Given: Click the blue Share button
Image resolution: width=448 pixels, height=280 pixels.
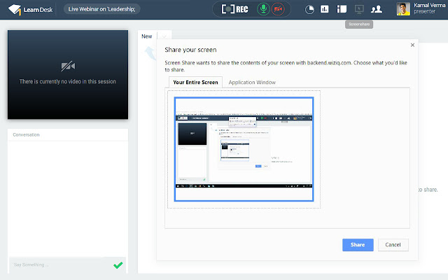Looking at the screenshot, I should tap(358, 245).
